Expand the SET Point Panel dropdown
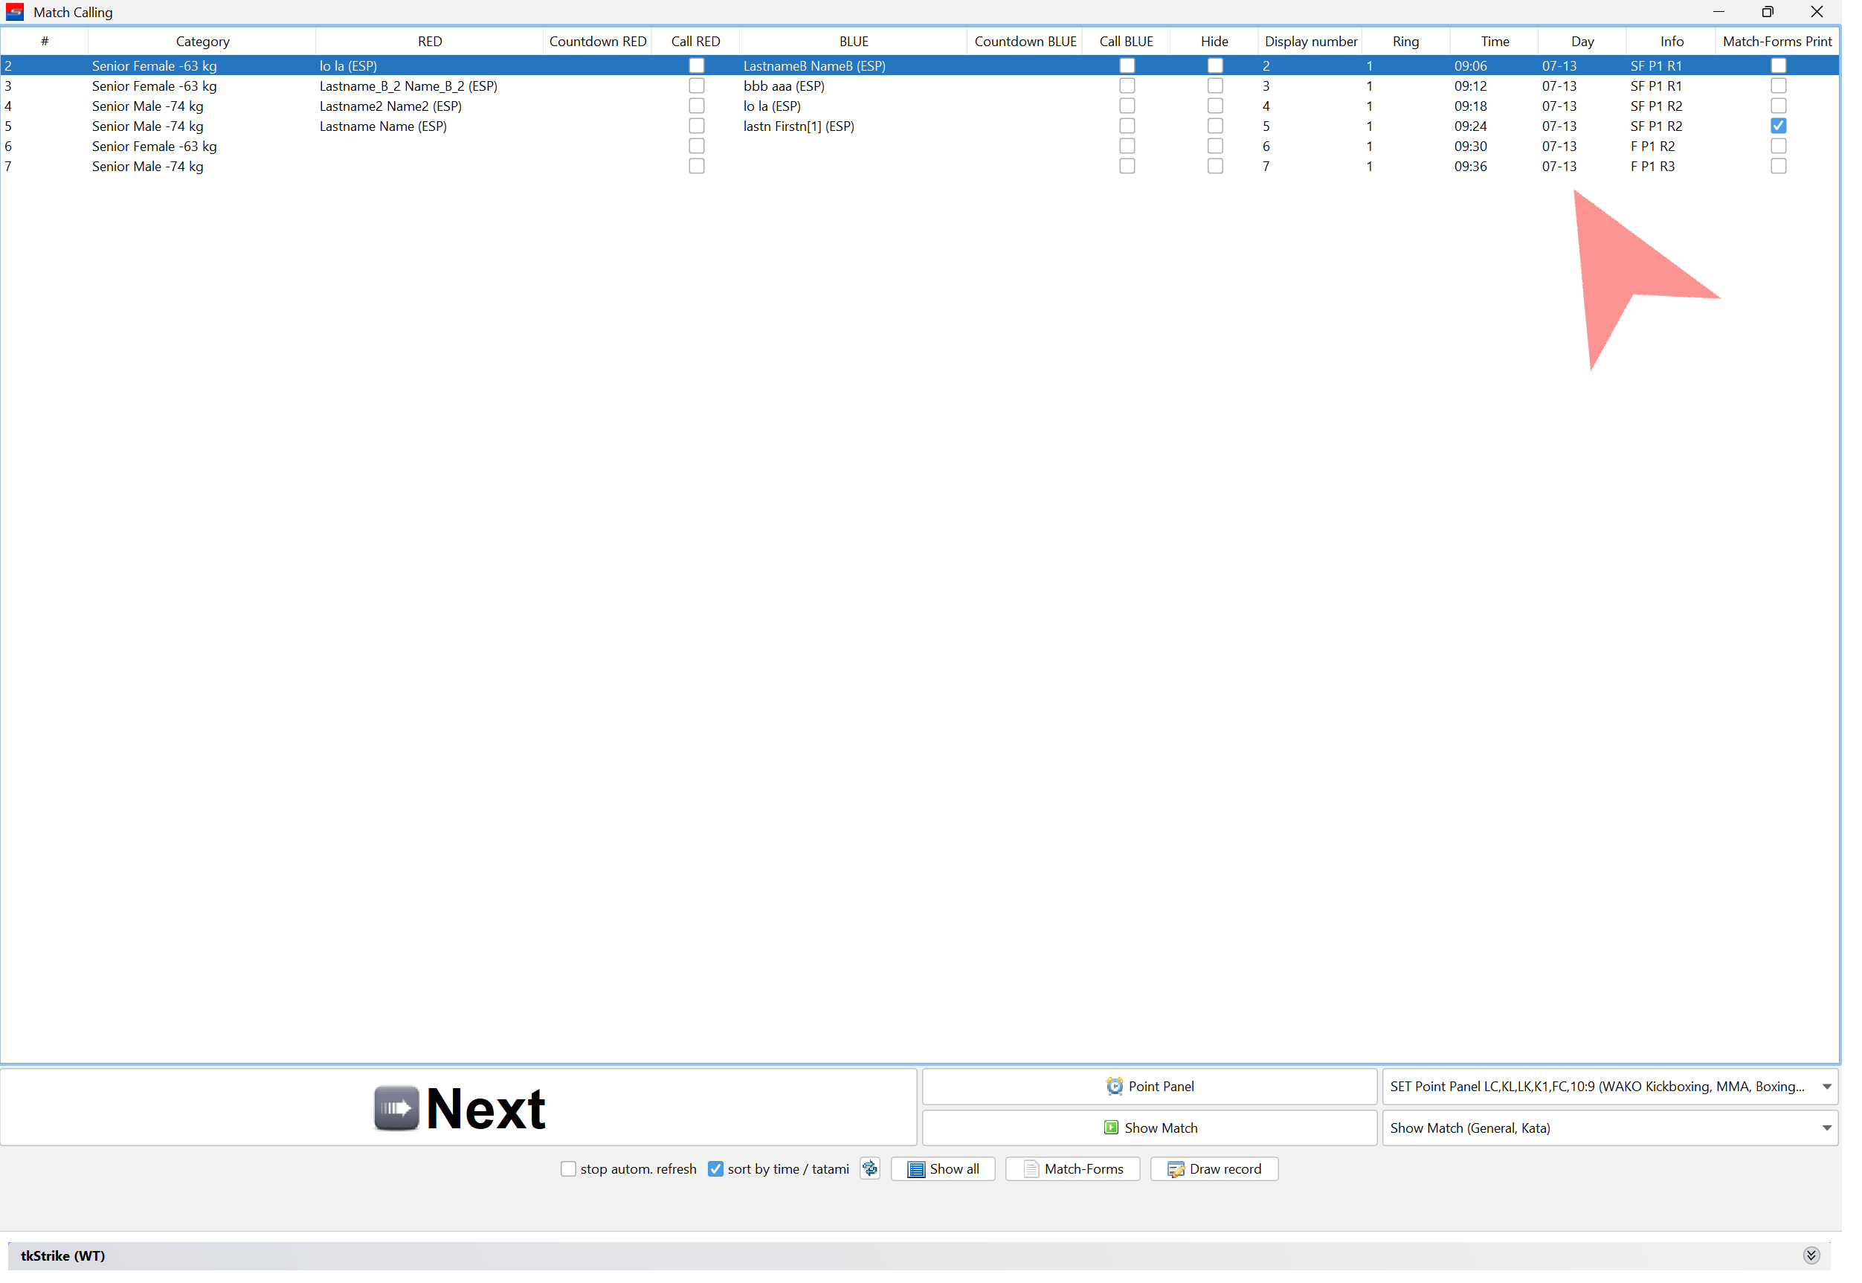 coord(1826,1086)
